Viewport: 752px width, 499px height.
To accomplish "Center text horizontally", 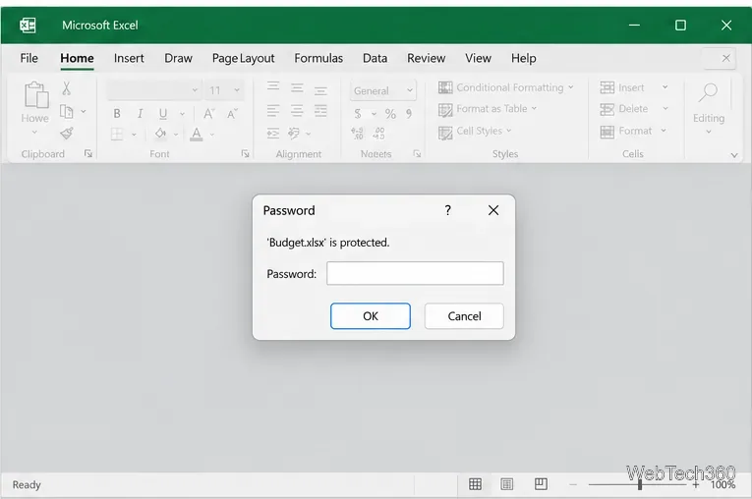I will pyautogui.click(x=297, y=111).
